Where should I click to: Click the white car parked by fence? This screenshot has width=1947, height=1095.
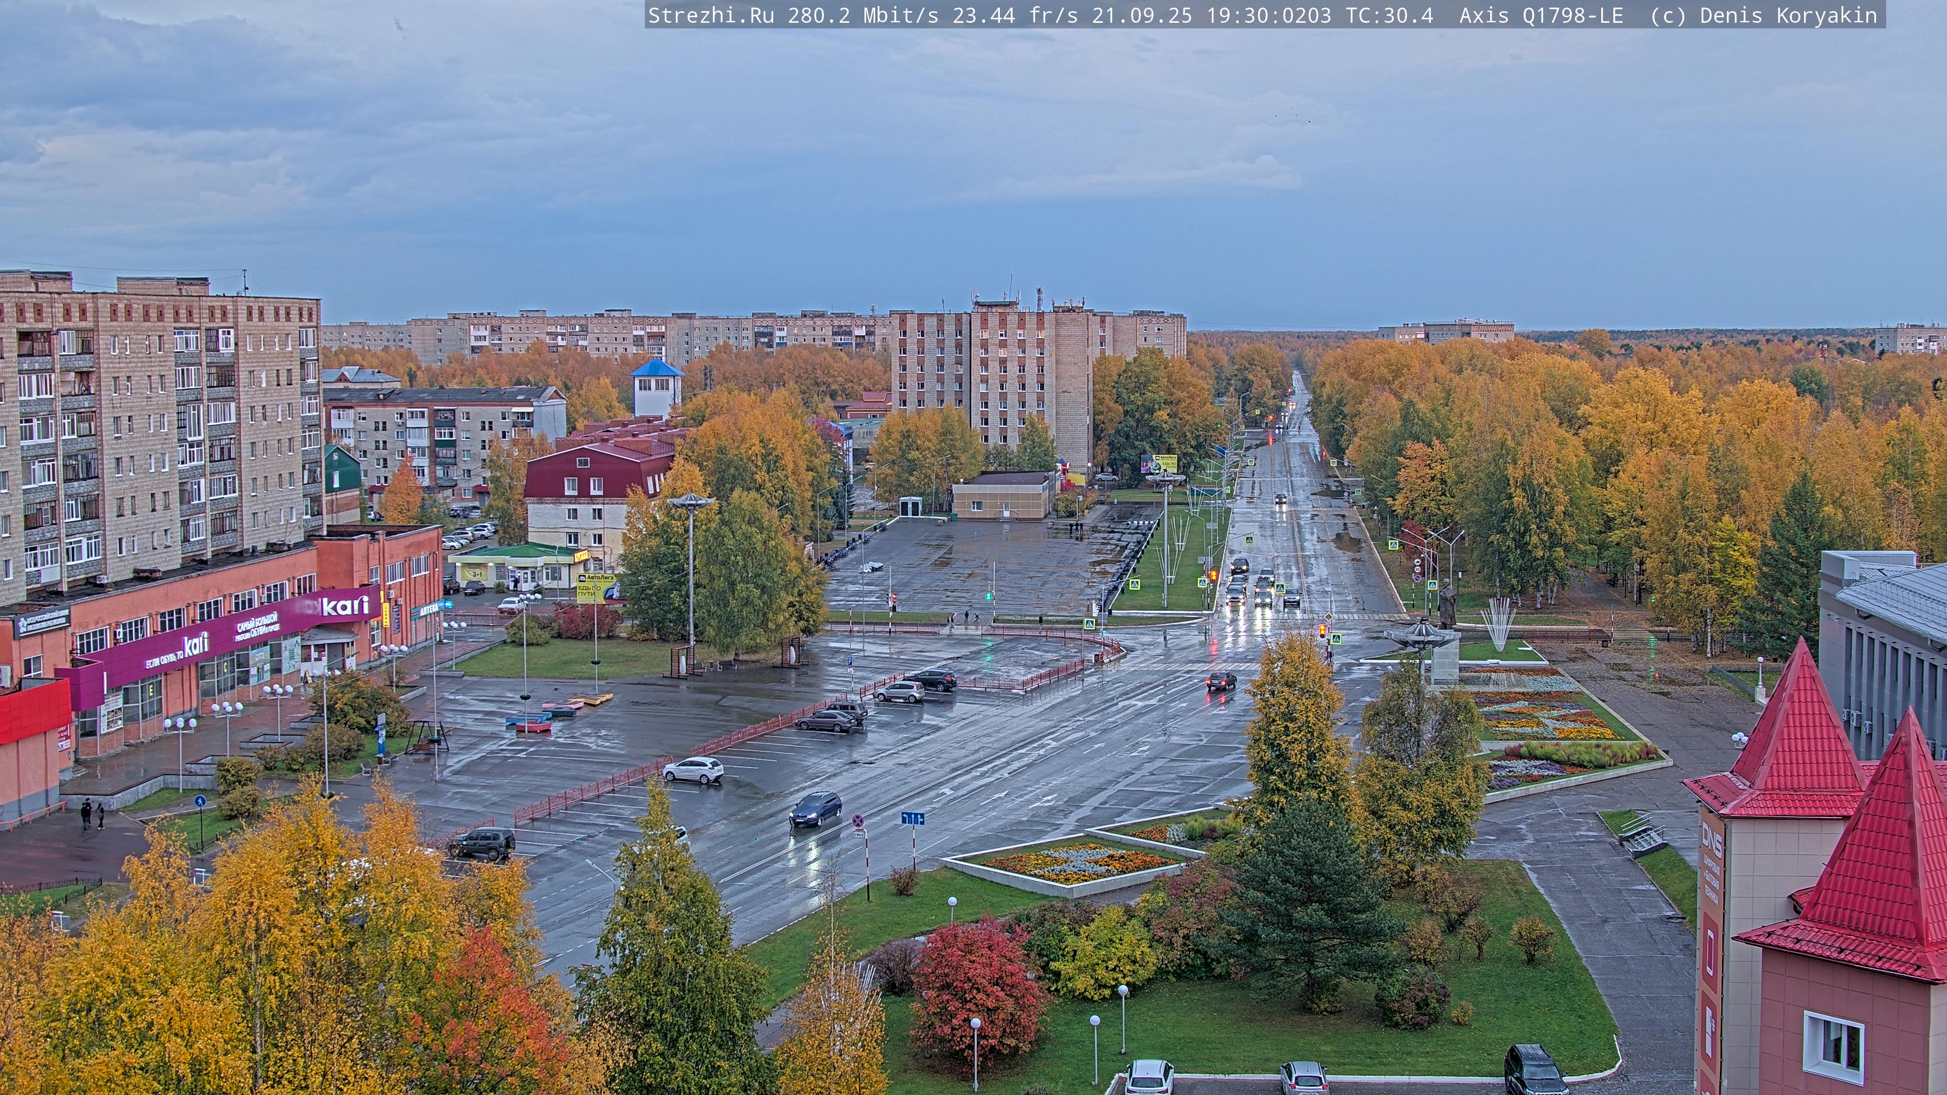pyautogui.click(x=693, y=770)
